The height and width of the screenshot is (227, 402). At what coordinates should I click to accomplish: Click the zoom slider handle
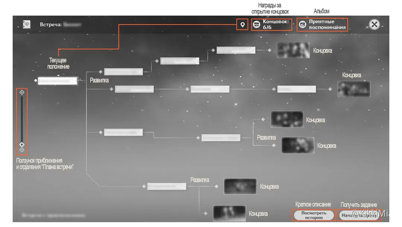point(22,144)
